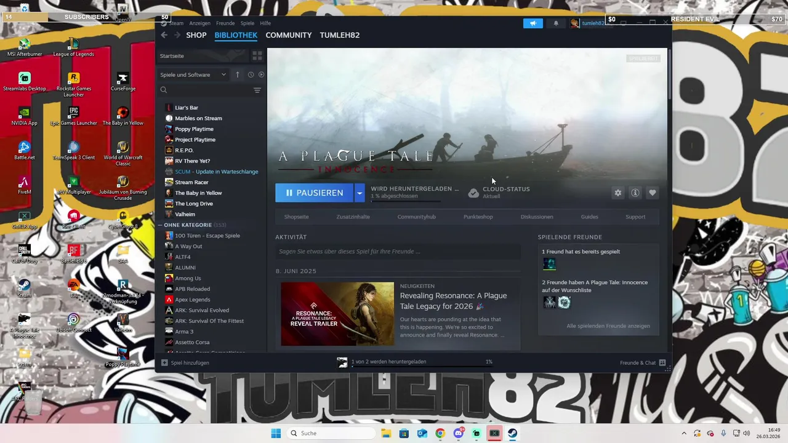Open the Zusatzinhalte link
Screen dimensions: 788x443
tap(353, 217)
